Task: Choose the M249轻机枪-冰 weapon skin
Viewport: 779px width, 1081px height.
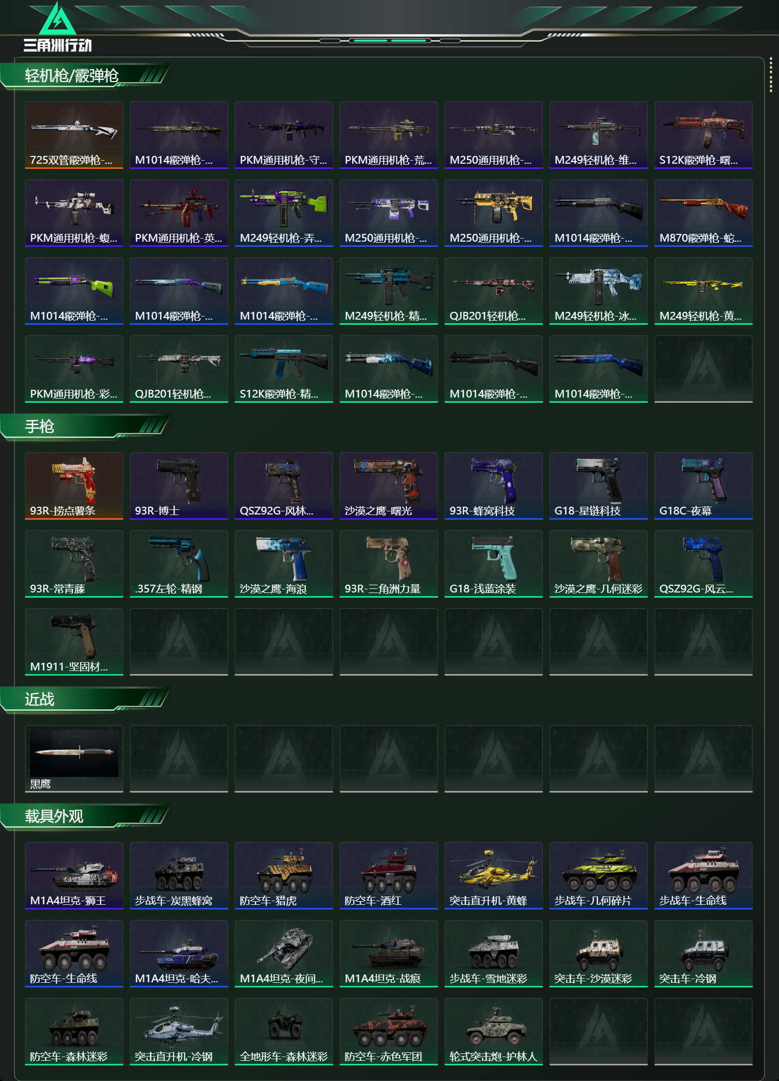Action: point(598,291)
